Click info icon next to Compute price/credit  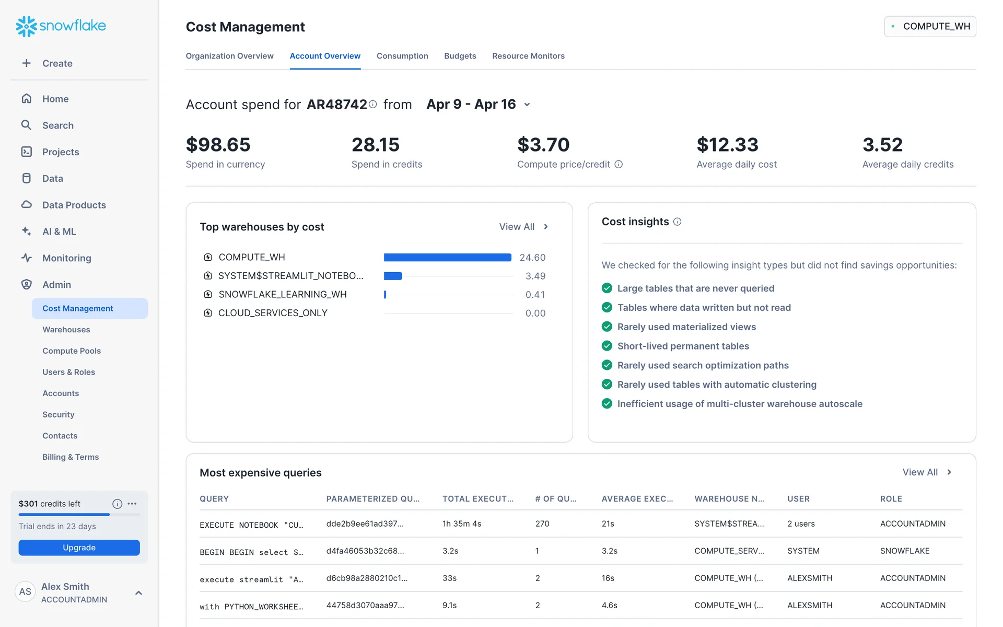click(x=619, y=164)
